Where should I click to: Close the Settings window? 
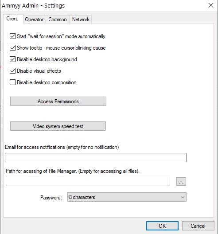(x=211, y=5)
